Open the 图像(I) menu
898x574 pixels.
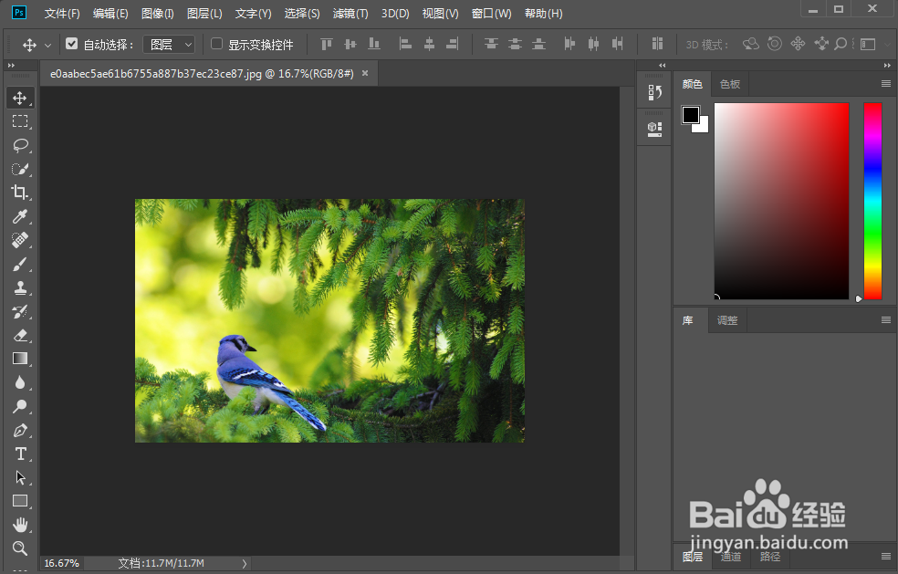[x=158, y=13]
